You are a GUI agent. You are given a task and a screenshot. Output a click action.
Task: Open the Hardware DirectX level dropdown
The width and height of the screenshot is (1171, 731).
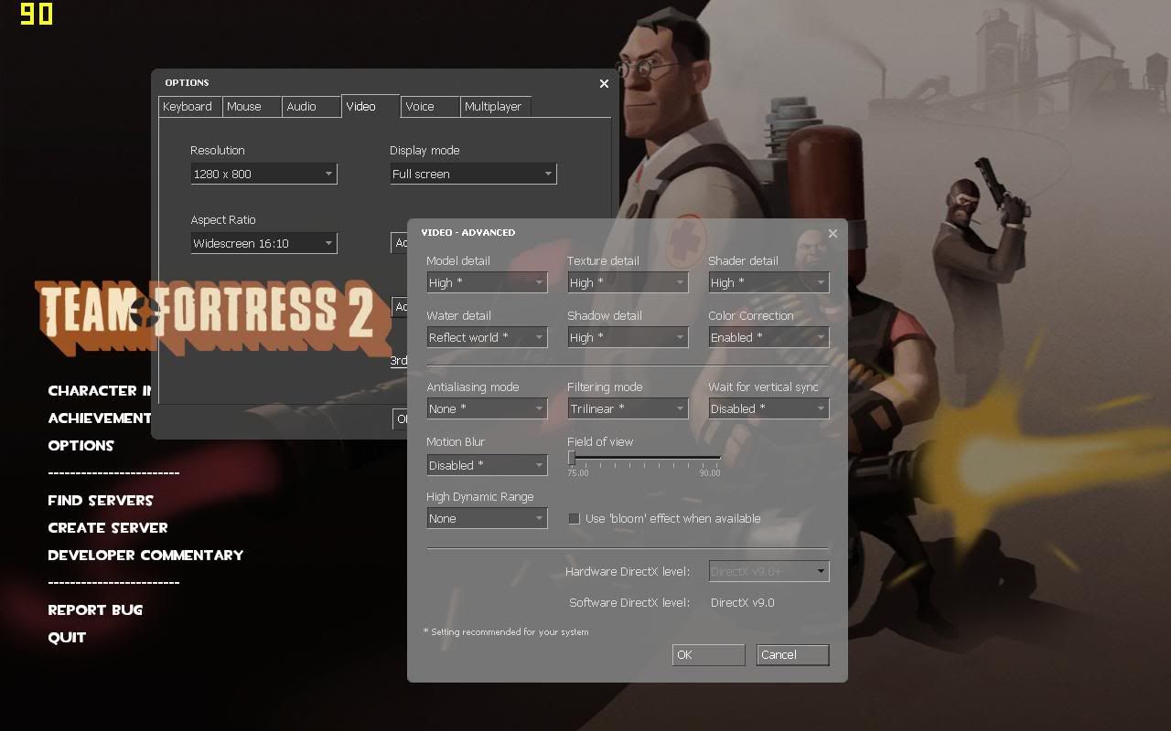(768, 571)
